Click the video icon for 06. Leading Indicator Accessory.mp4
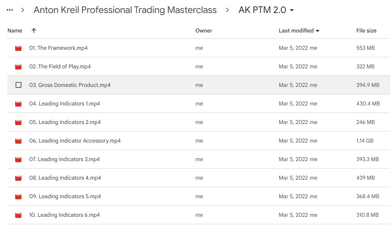Image resolution: width=390 pixels, height=231 pixels. [x=18, y=140]
